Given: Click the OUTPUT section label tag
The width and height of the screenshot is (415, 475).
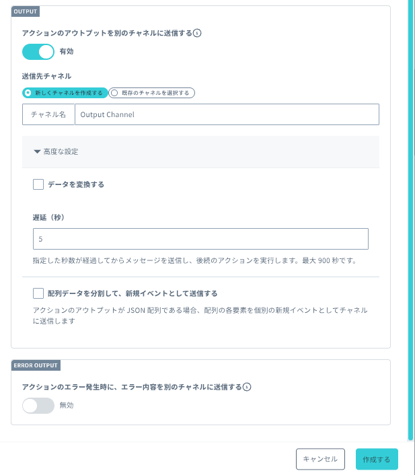Looking at the screenshot, I should pyautogui.click(x=26, y=11).
